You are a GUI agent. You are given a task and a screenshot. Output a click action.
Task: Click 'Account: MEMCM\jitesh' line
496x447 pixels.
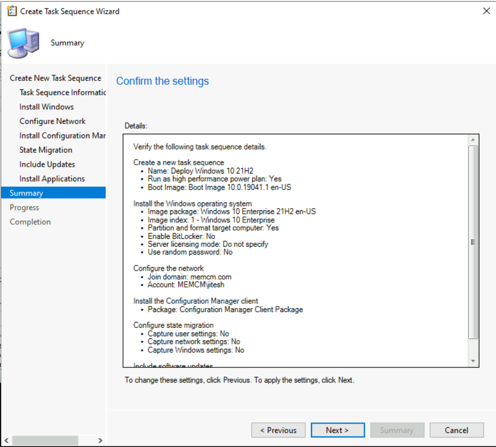(186, 285)
